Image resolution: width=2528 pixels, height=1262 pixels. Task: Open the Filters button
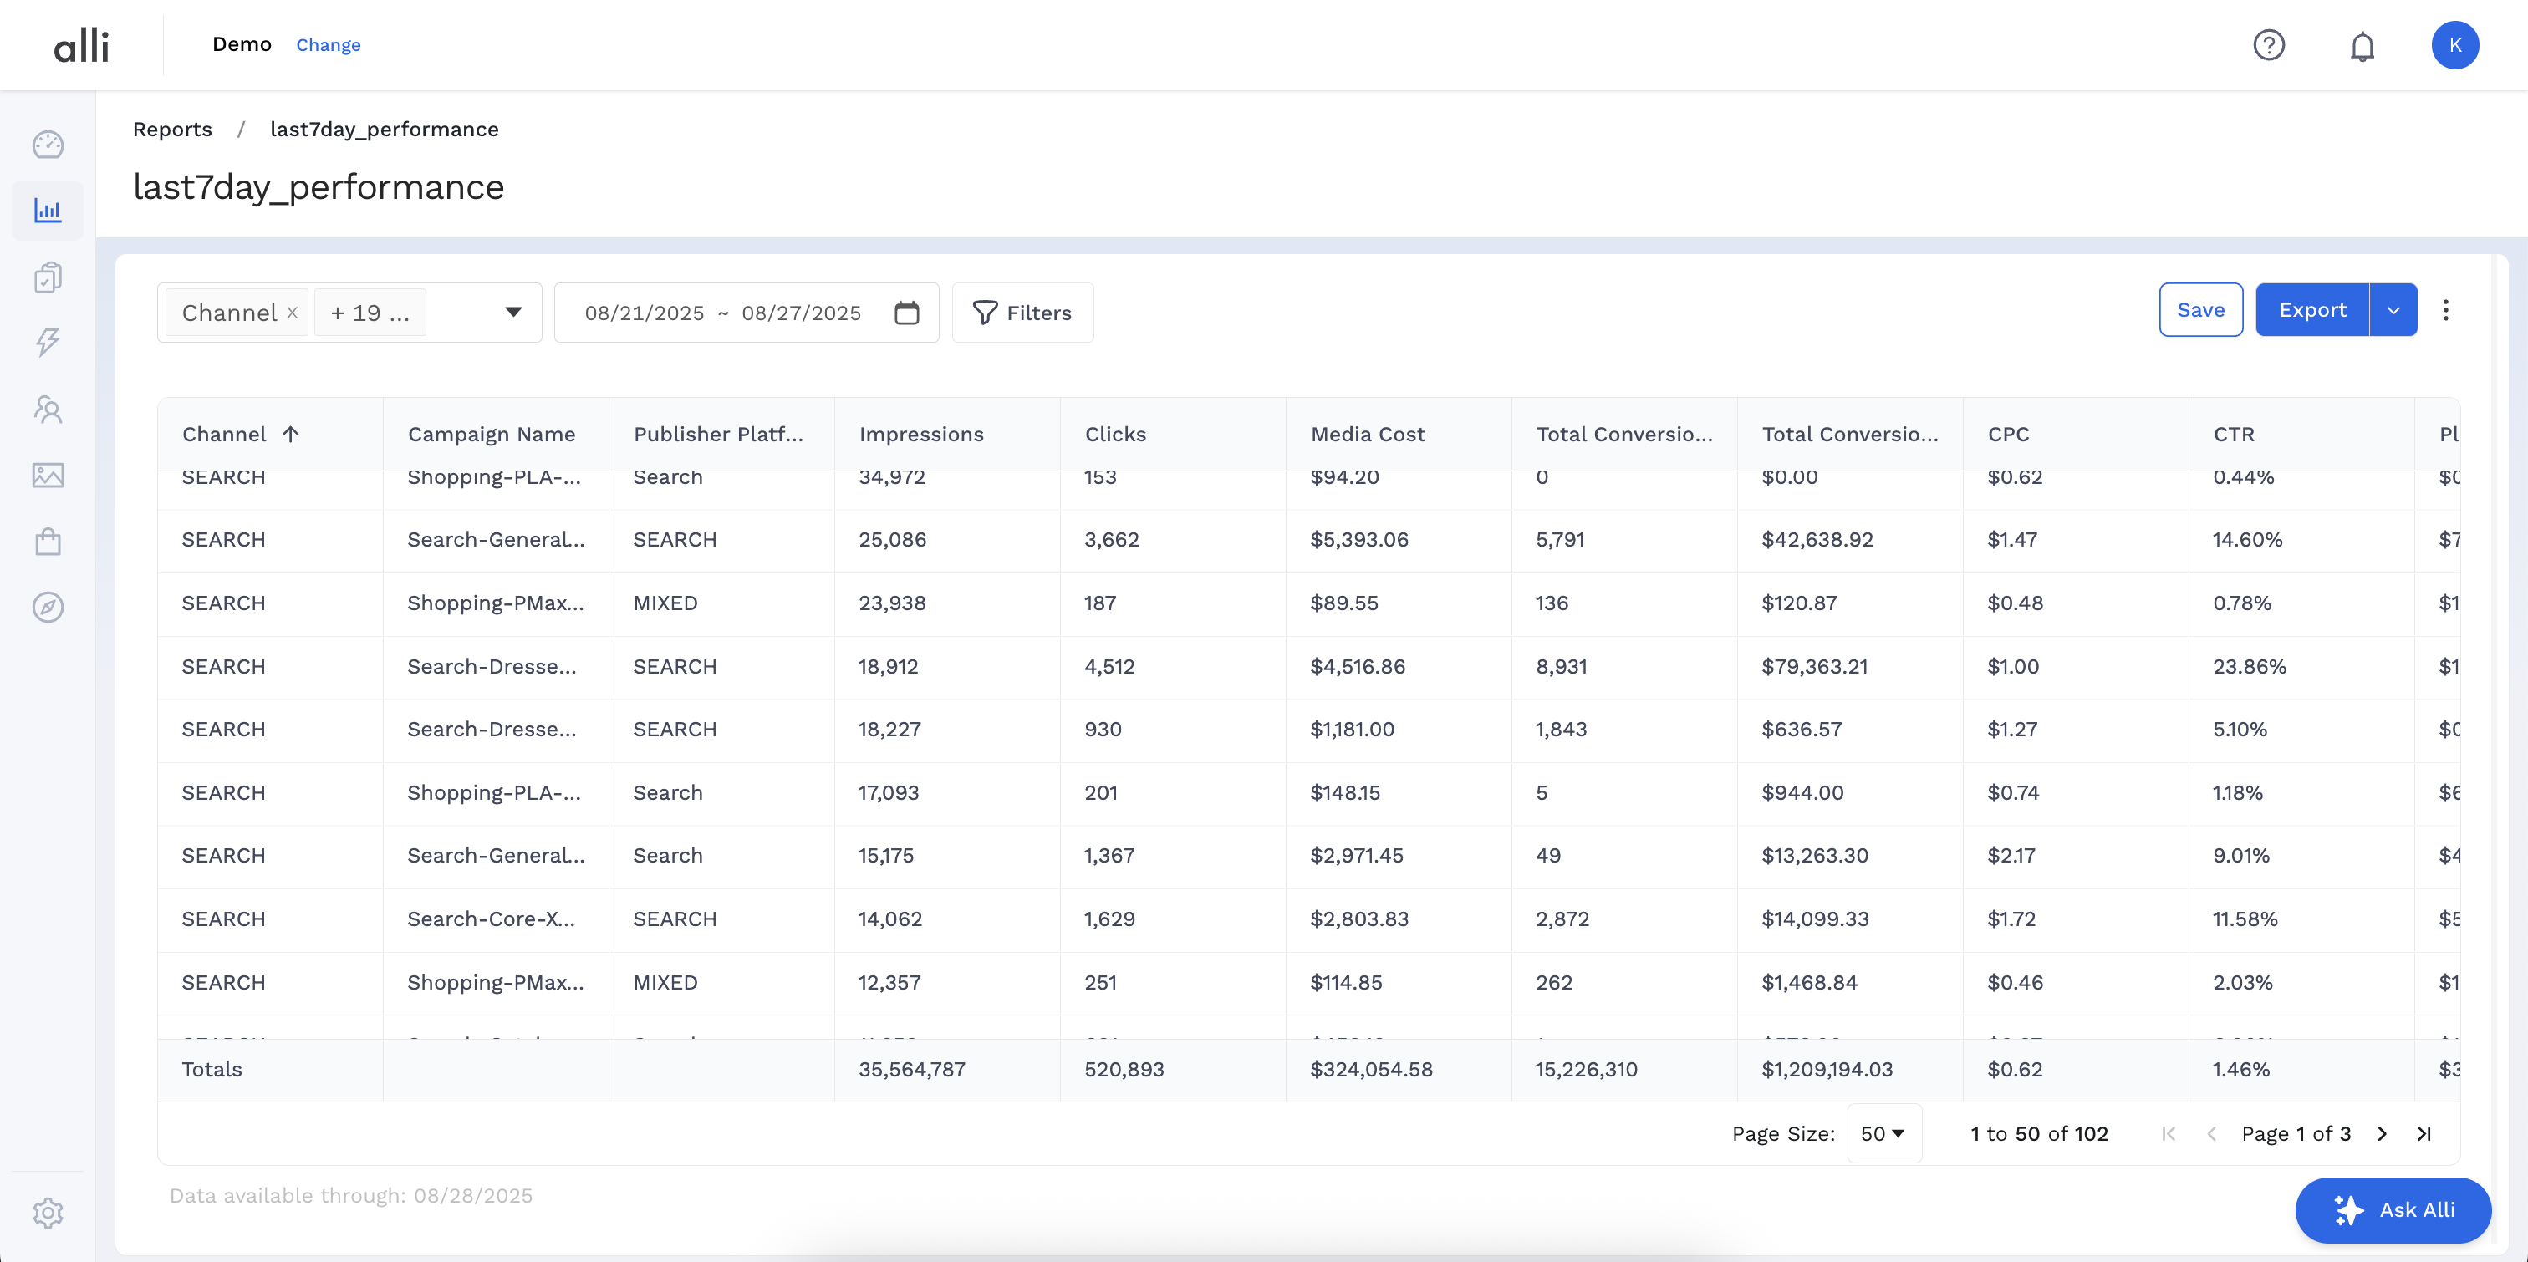point(1022,313)
